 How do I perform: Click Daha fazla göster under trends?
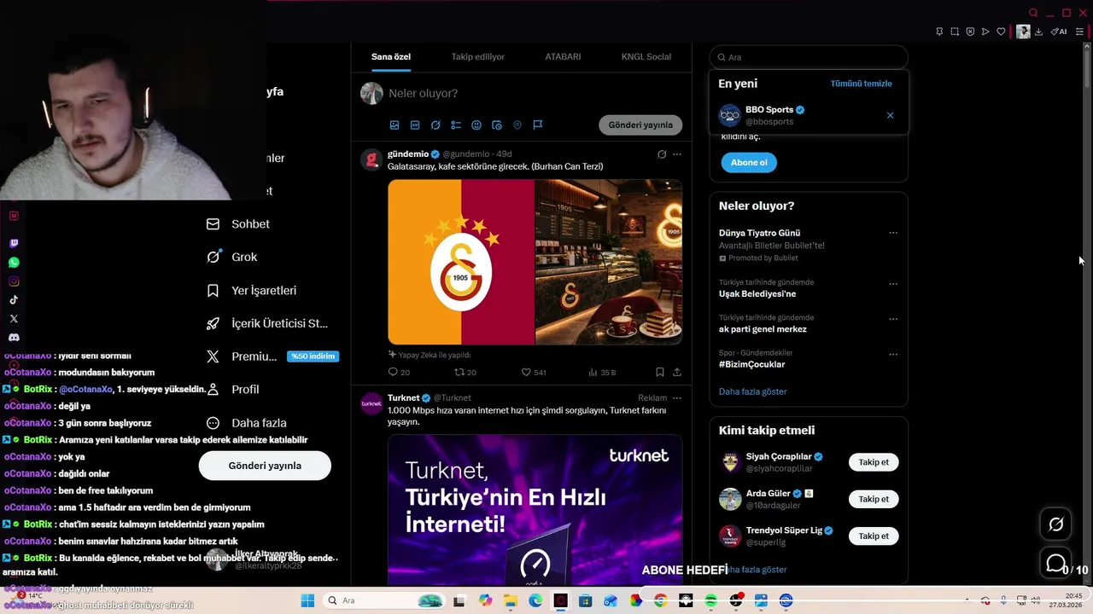(x=752, y=391)
